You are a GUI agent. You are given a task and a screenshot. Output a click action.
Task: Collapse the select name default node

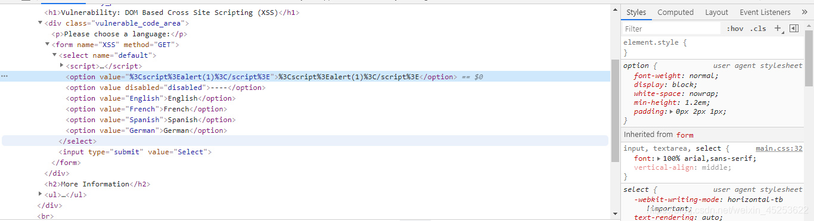point(54,55)
